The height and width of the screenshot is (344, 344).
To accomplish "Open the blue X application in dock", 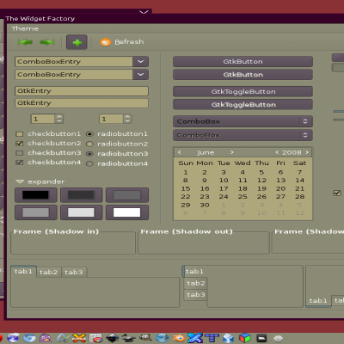I will click(195, 338).
